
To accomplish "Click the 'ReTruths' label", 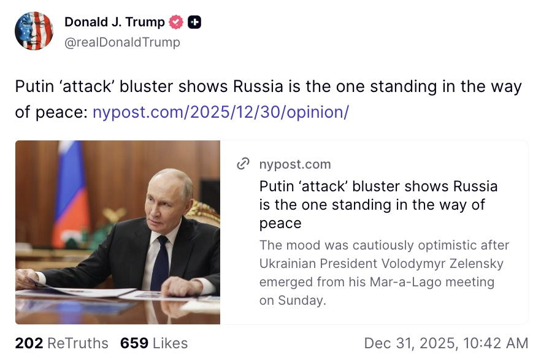I will [x=77, y=343].
